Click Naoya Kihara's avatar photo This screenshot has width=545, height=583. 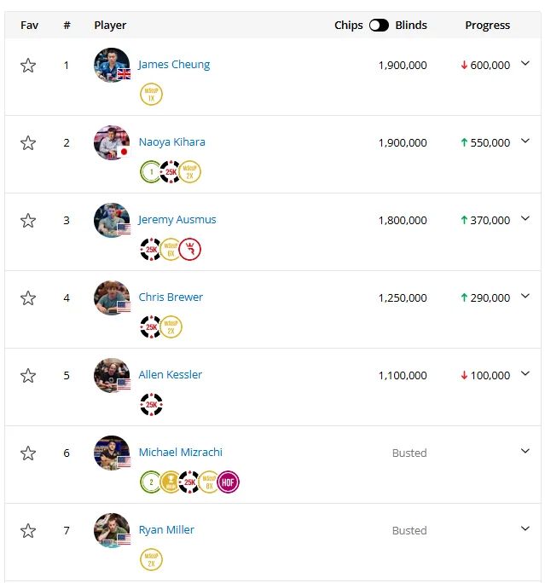(112, 143)
